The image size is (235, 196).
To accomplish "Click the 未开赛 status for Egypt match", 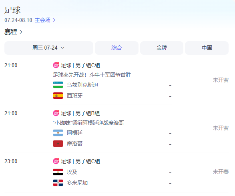I will 221,172.
